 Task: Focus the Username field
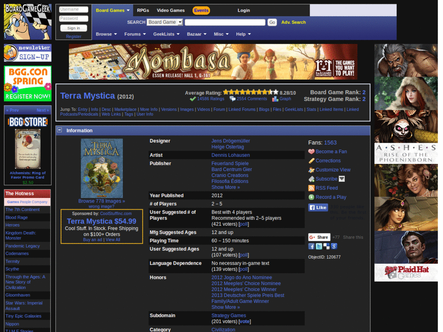coord(74,10)
